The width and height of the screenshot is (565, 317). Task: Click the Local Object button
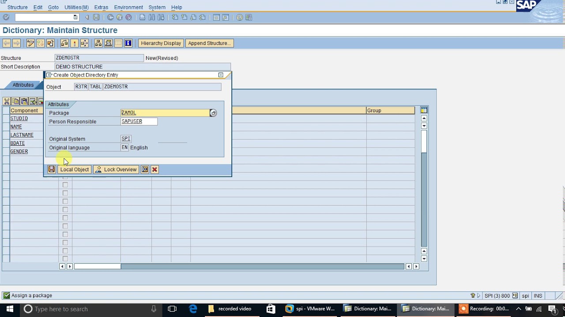click(x=74, y=170)
